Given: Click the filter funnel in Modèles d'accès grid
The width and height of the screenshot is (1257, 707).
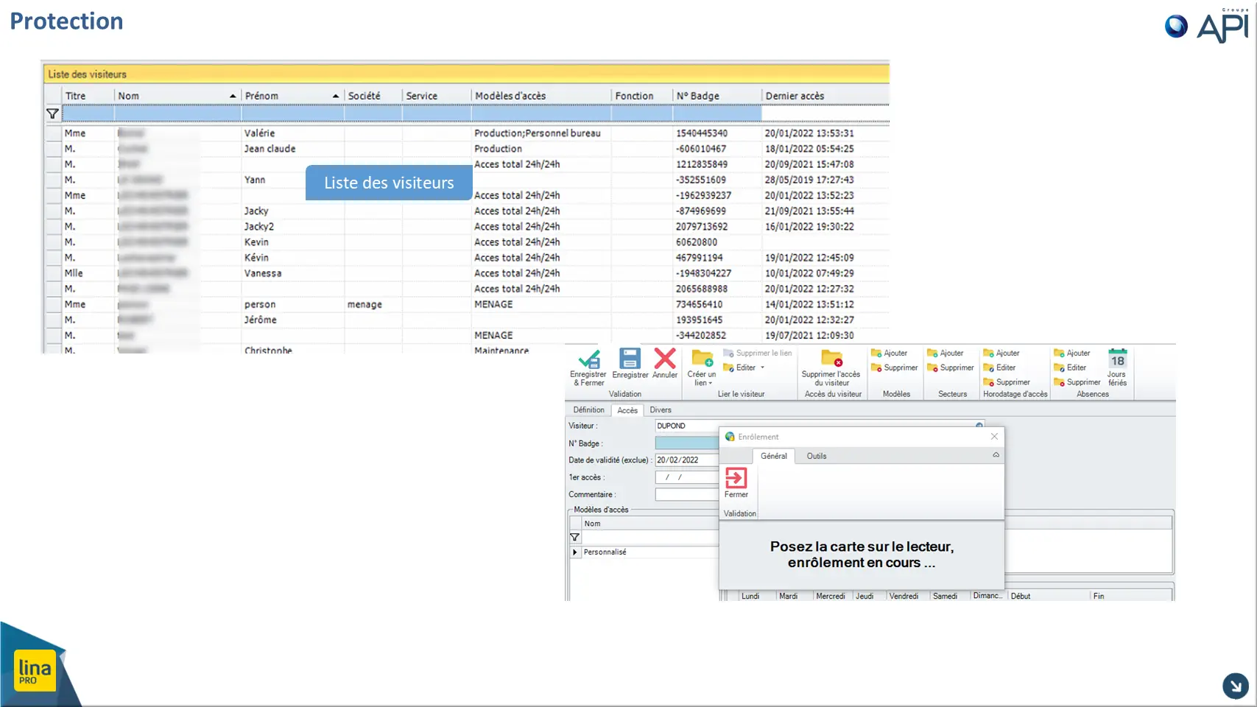Looking at the screenshot, I should (575, 538).
